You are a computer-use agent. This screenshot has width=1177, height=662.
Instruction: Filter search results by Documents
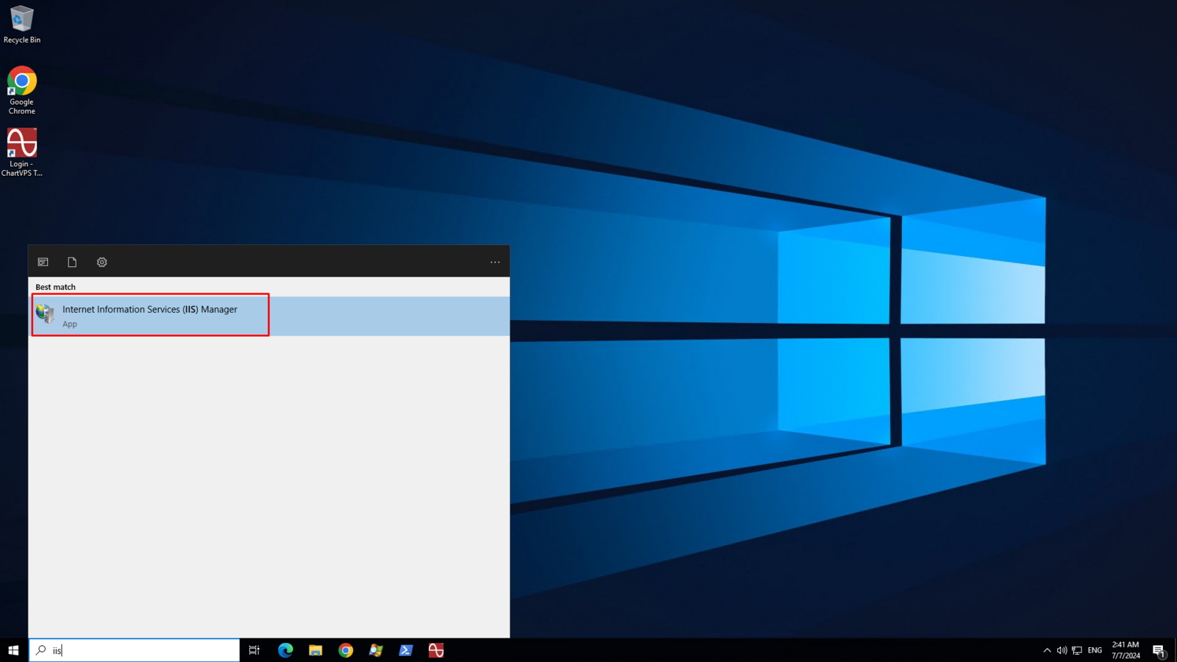tap(72, 263)
